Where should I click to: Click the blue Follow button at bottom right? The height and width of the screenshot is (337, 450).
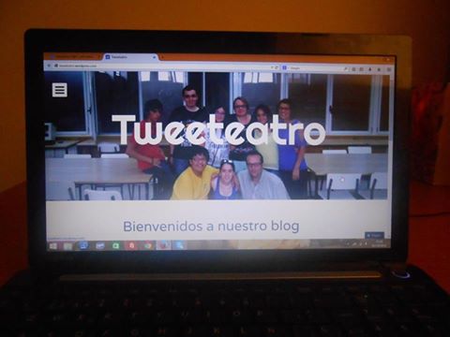[374, 235]
